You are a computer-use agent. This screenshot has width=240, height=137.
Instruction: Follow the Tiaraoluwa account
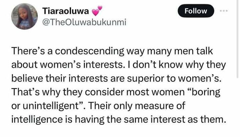coord(195,11)
